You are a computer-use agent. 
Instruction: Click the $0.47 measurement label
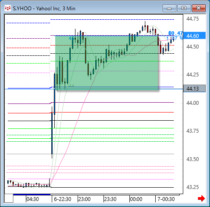pyautogui.click(x=176, y=33)
